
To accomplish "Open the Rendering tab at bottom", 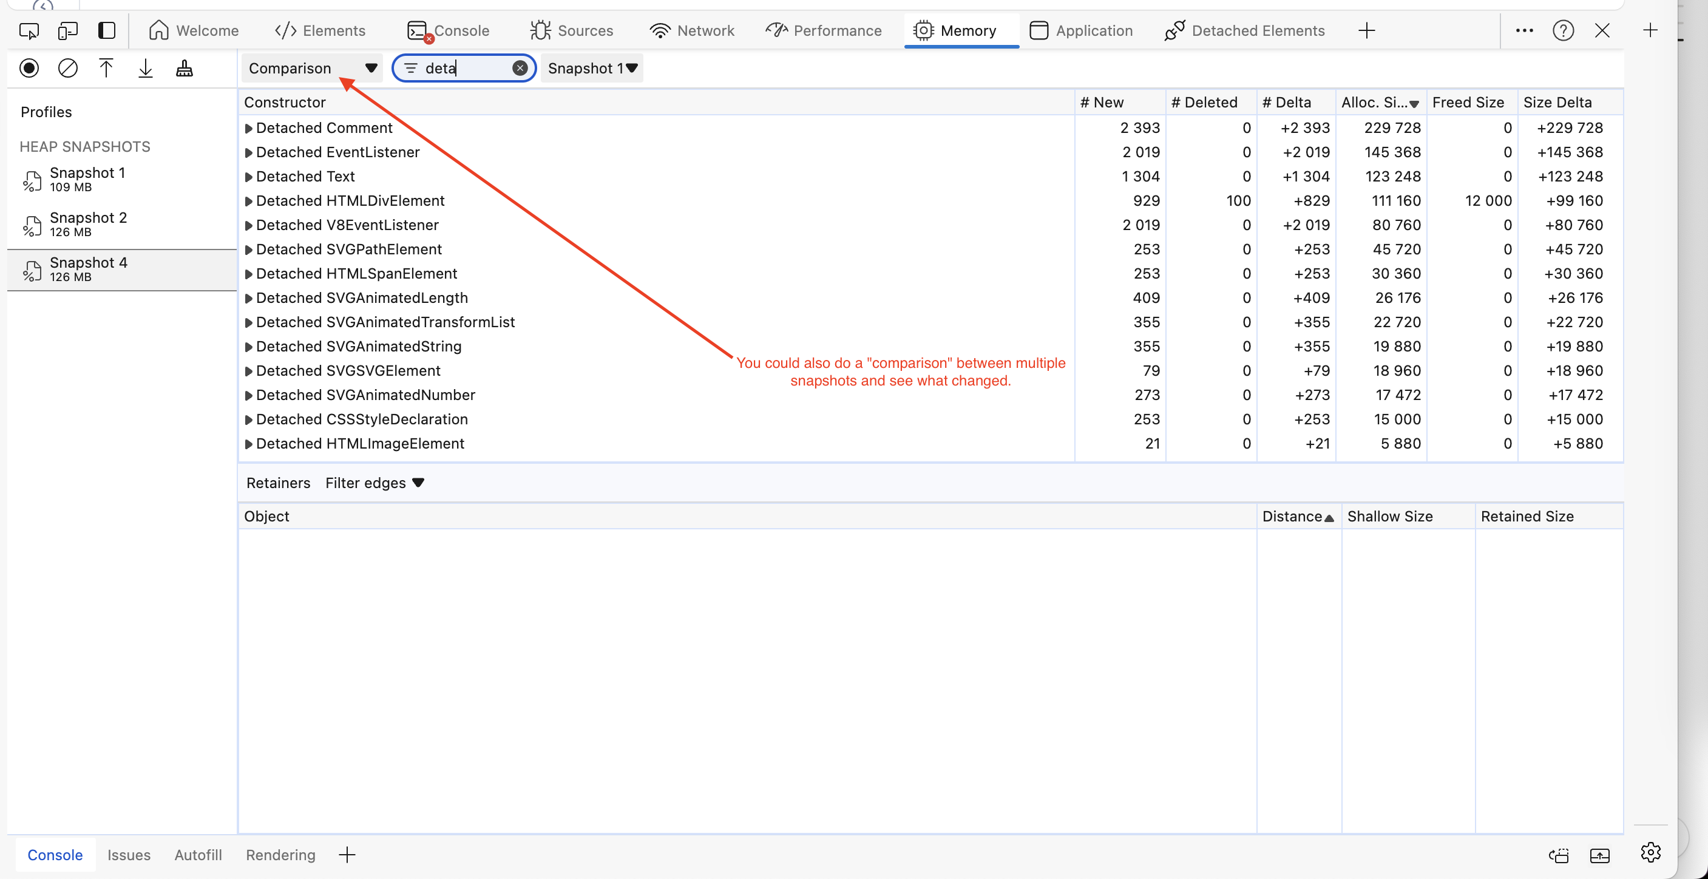I will (280, 855).
